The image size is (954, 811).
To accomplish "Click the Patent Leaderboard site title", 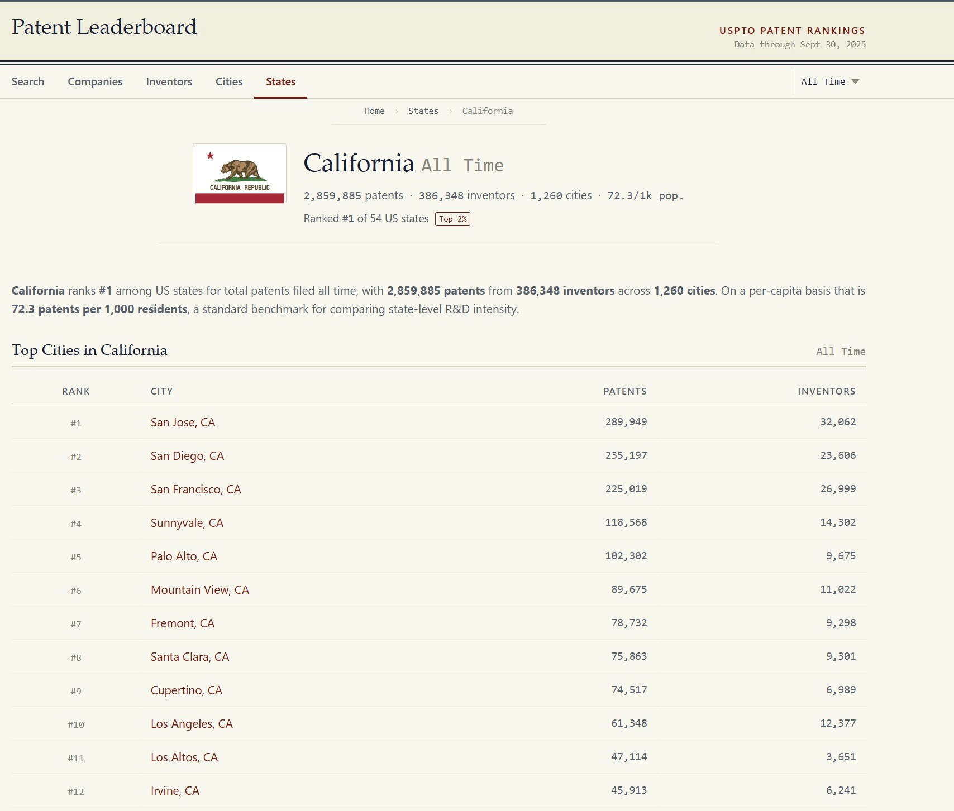I will tap(104, 27).
